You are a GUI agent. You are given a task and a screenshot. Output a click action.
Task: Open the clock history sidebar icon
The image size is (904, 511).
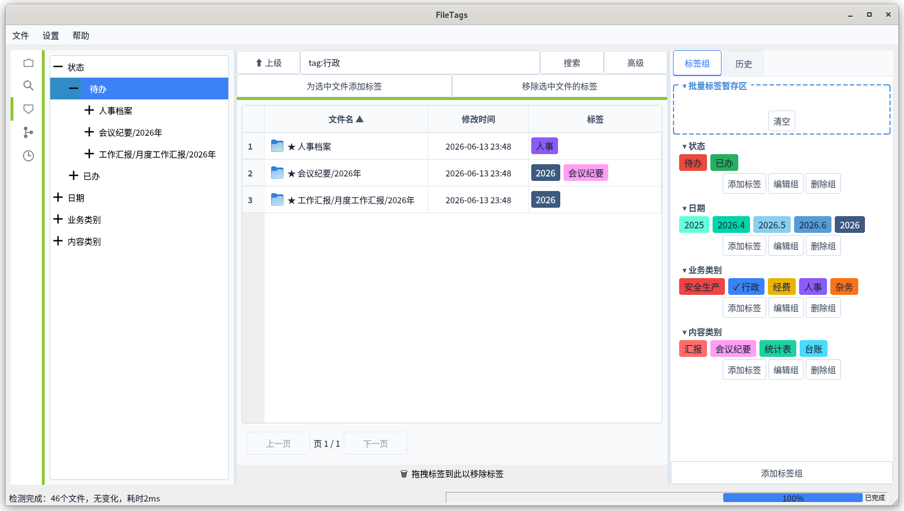28,156
